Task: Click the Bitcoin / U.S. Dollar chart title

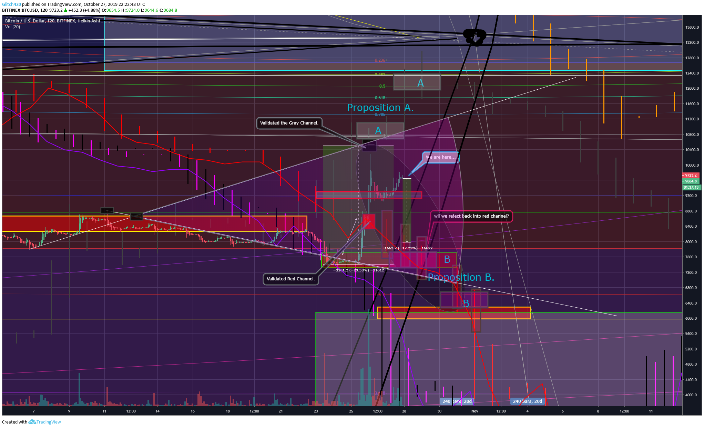Action: coord(52,21)
